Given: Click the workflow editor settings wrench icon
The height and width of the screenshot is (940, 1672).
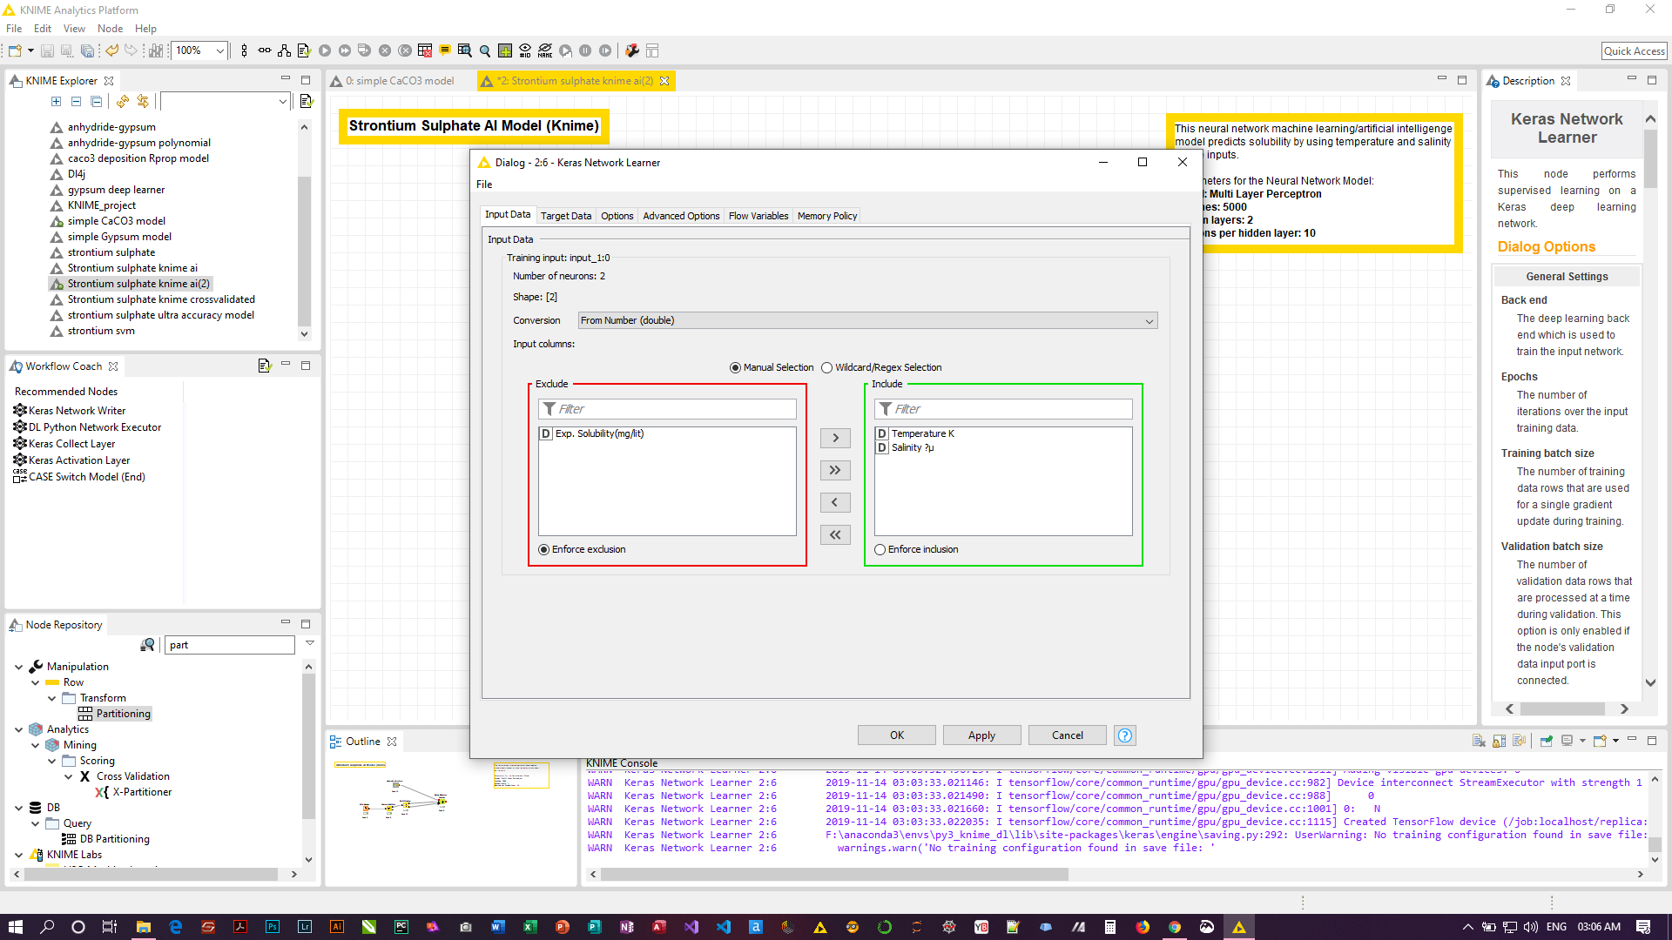Looking at the screenshot, I should point(632,50).
